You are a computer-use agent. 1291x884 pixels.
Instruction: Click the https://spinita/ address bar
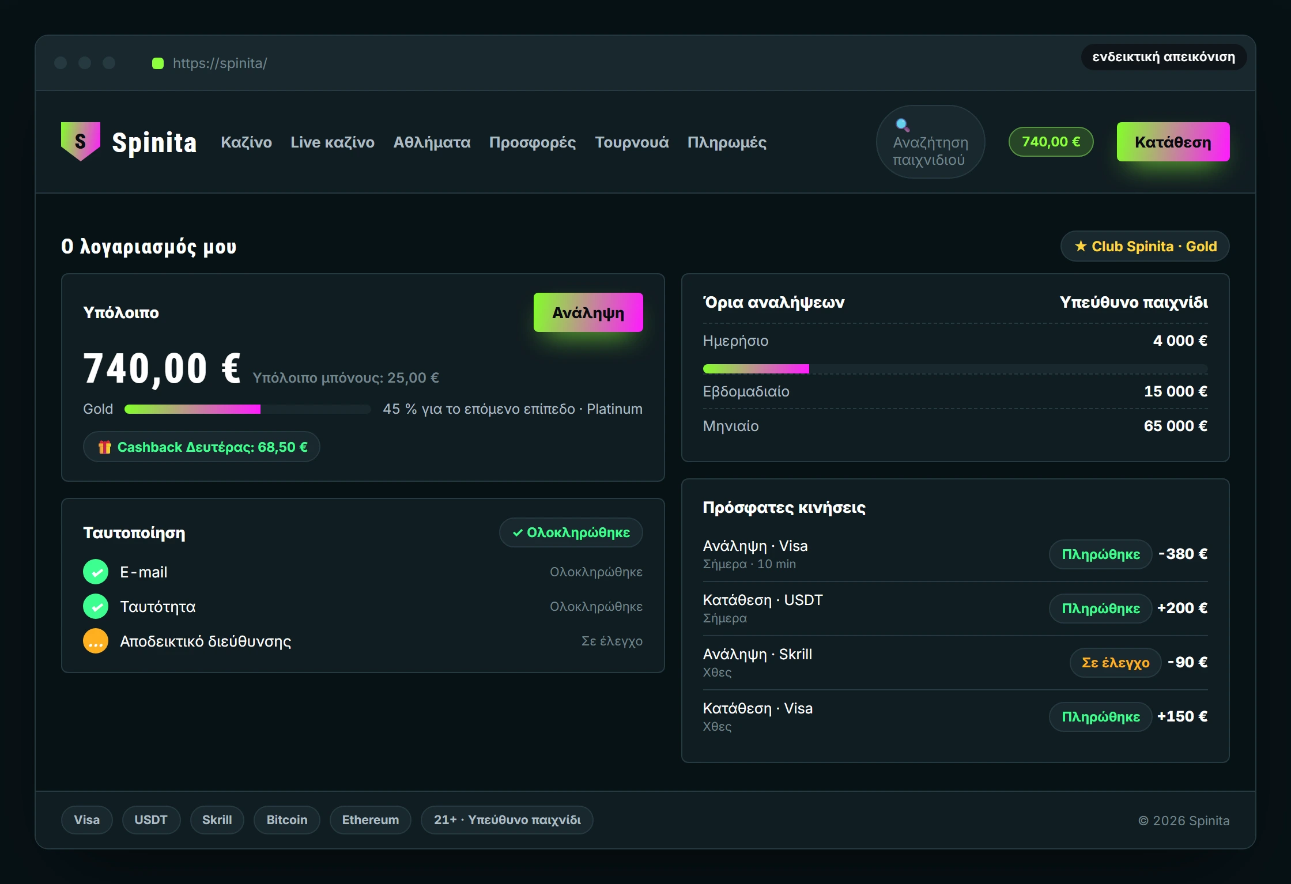[220, 63]
